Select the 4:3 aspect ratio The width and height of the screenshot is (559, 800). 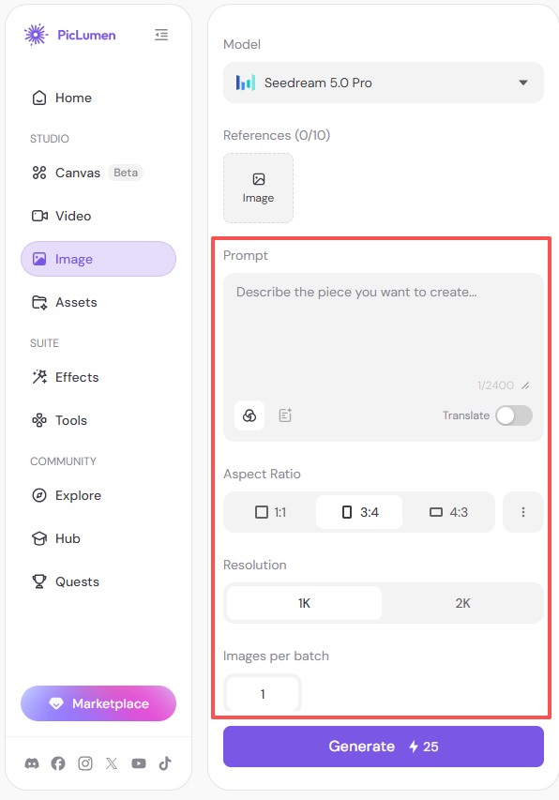click(449, 512)
